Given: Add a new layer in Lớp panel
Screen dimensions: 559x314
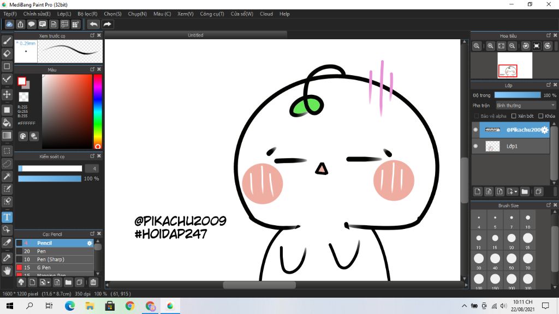Looking at the screenshot, I should (478, 191).
